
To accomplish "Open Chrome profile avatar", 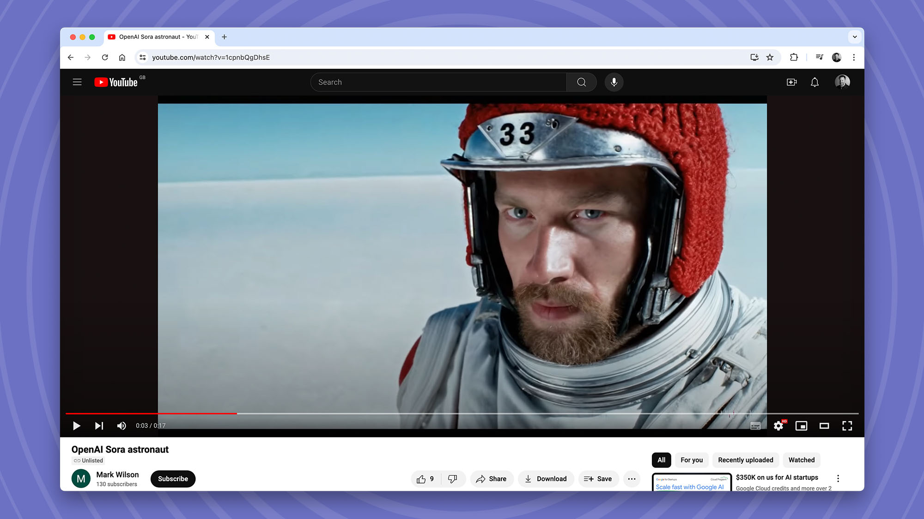I will pyautogui.click(x=837, y=57).
